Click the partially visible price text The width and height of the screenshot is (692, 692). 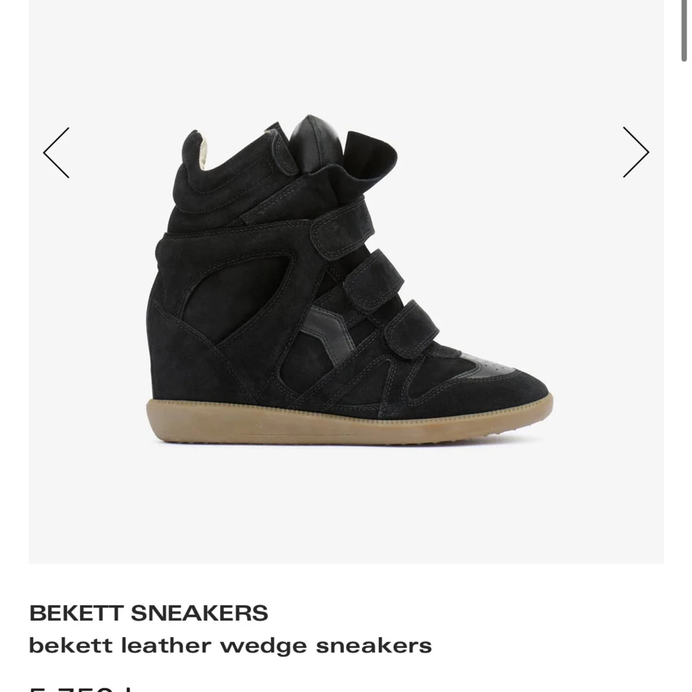(81, 688)
